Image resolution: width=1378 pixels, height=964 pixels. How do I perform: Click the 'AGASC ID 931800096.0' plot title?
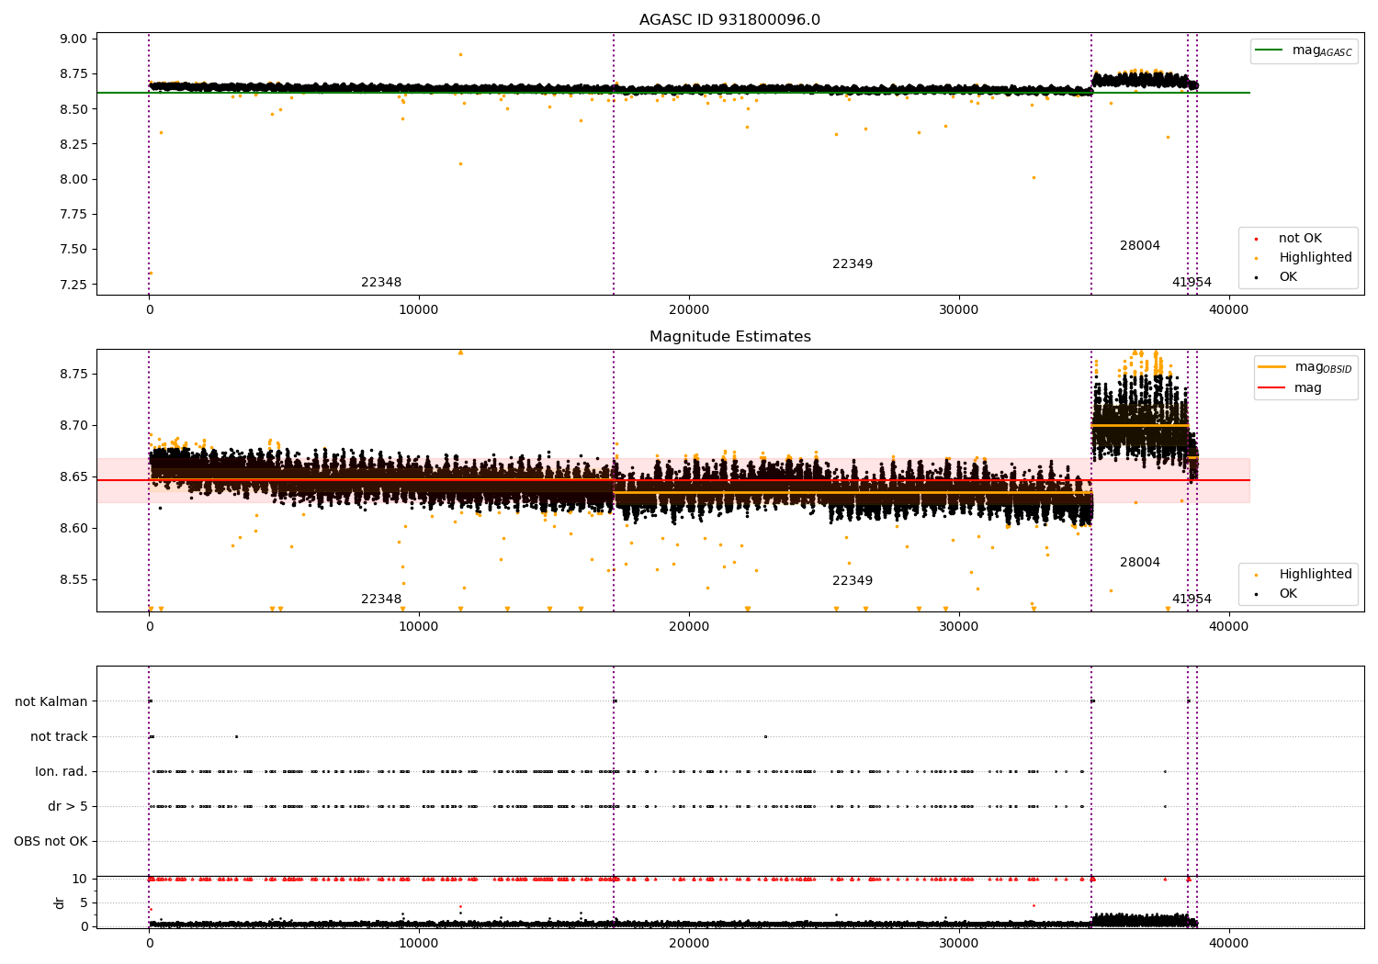[729, 19]
